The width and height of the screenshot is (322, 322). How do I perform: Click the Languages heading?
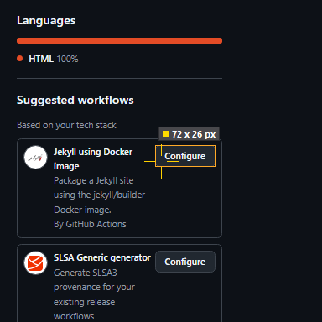coord(46,21)
